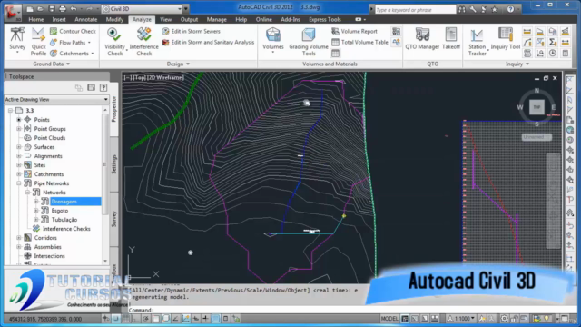The height and width of the screenshot is (327, 581).
Task: Switch to the Home ribbon tab
Action: (x=36, y=19)
